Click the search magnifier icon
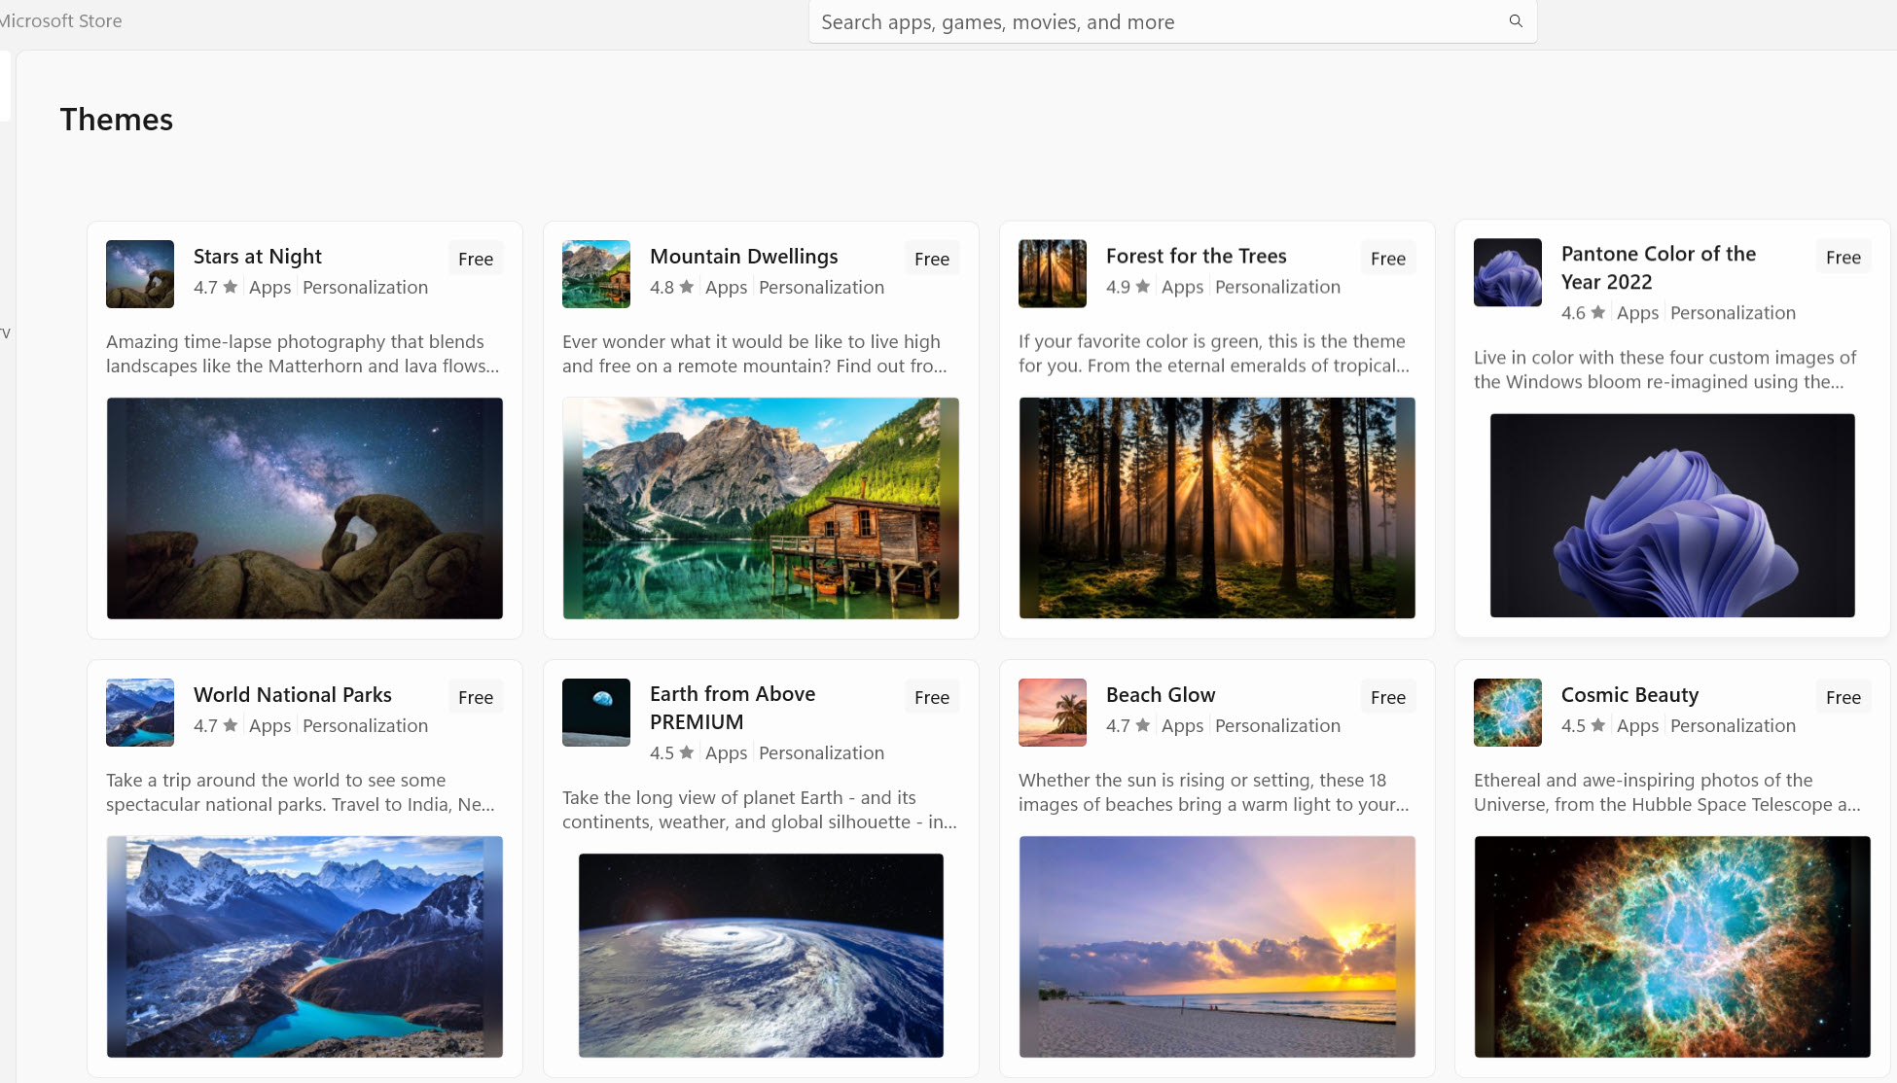The width and height of the screenshot is (1897, 1083). click(x=1515, y=20)
